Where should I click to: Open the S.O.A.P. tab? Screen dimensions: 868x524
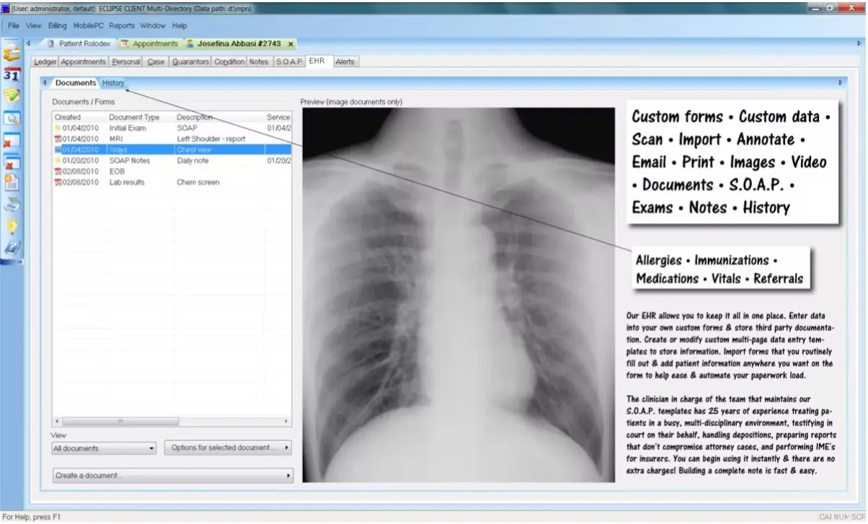pos(288,61)
